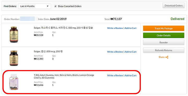
Task: Click the Download Orders button
Action: (173, 6)
